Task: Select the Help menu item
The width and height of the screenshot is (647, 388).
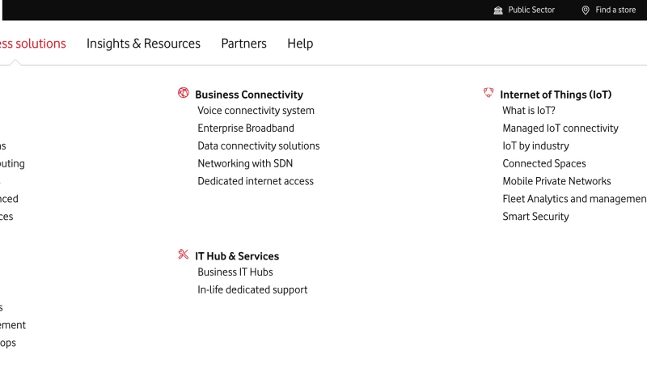Action: 300,44
